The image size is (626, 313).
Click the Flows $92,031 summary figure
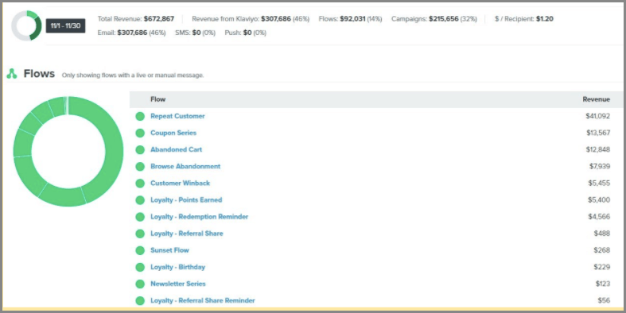tap(352, 19)
